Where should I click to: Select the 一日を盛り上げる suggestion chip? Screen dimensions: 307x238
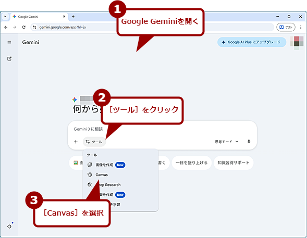click(x=191, y=162)
